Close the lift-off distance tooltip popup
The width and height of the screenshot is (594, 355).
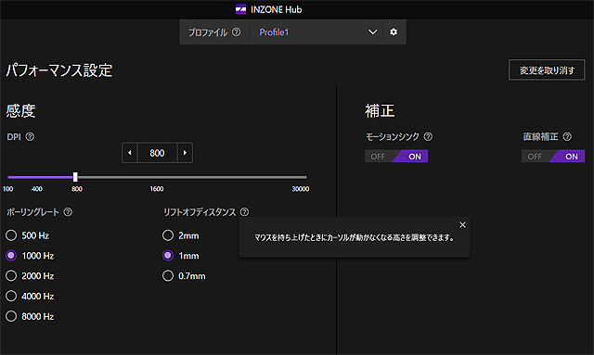(x=462, y=225)
